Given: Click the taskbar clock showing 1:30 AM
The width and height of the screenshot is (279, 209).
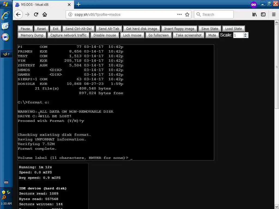Looking at the screenshot, I should (x=6, y=204).
